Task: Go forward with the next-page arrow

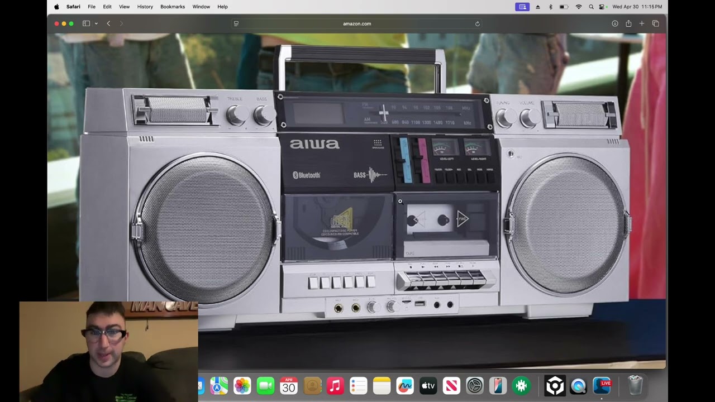Action: (x=121, y=23)
